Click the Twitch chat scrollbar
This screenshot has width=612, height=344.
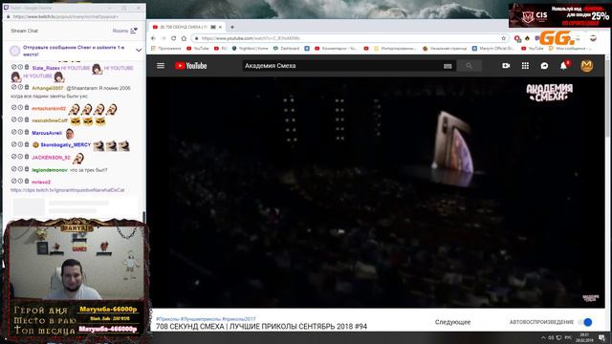pos(143,217)
